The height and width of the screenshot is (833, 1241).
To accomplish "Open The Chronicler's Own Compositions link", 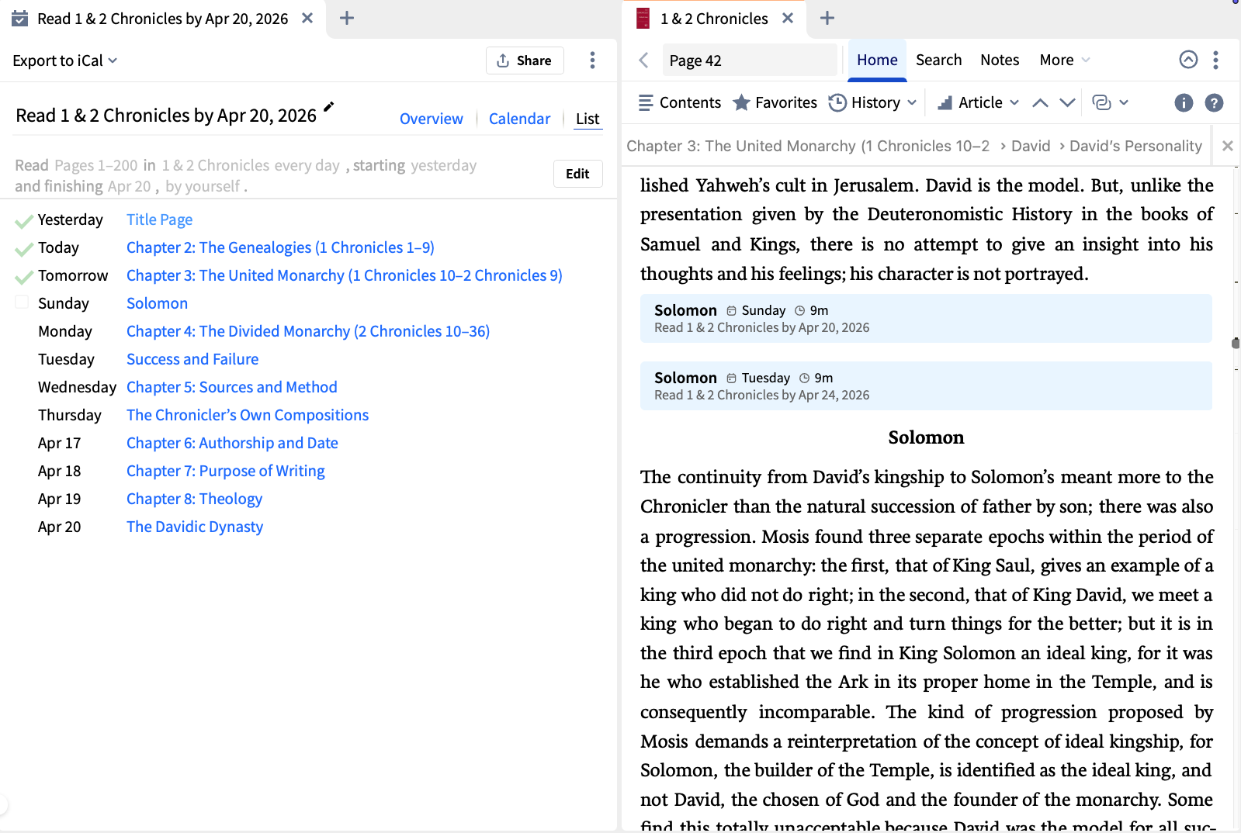I will [x=248, y=415].
